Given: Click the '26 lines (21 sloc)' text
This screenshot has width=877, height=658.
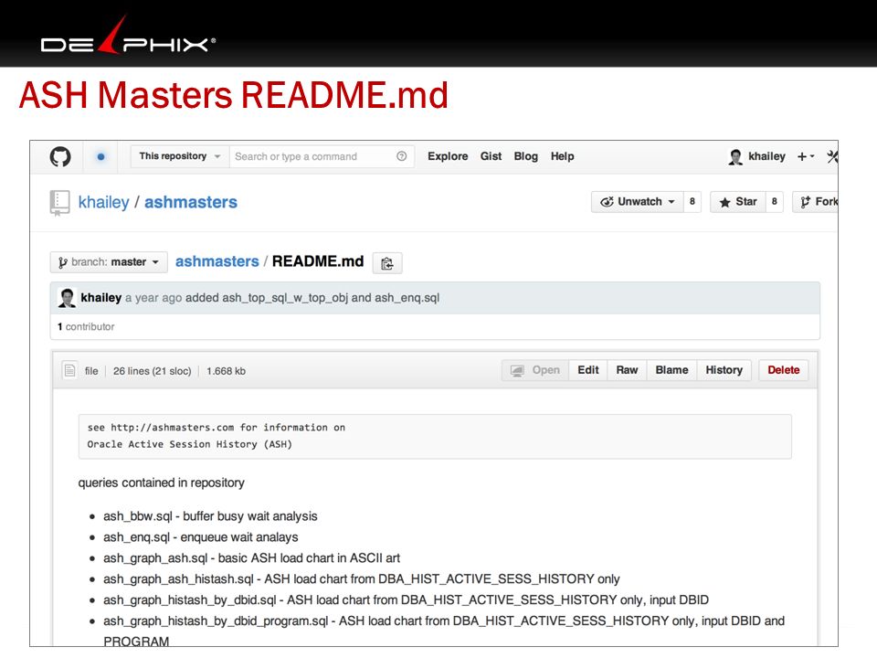Looking at the screenshot, I should coord(153,371).
